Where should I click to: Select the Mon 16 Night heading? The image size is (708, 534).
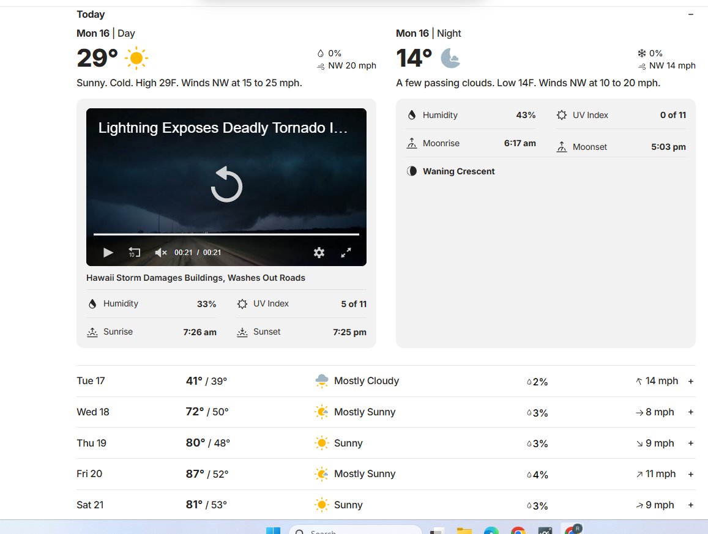pyautogui.click(x=428, y=34)
